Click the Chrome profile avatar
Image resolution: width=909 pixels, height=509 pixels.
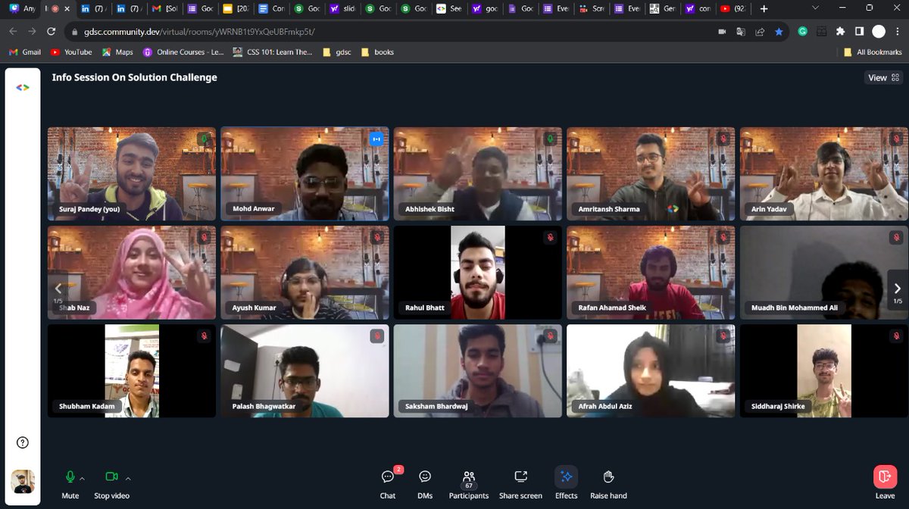pos(879,32)
